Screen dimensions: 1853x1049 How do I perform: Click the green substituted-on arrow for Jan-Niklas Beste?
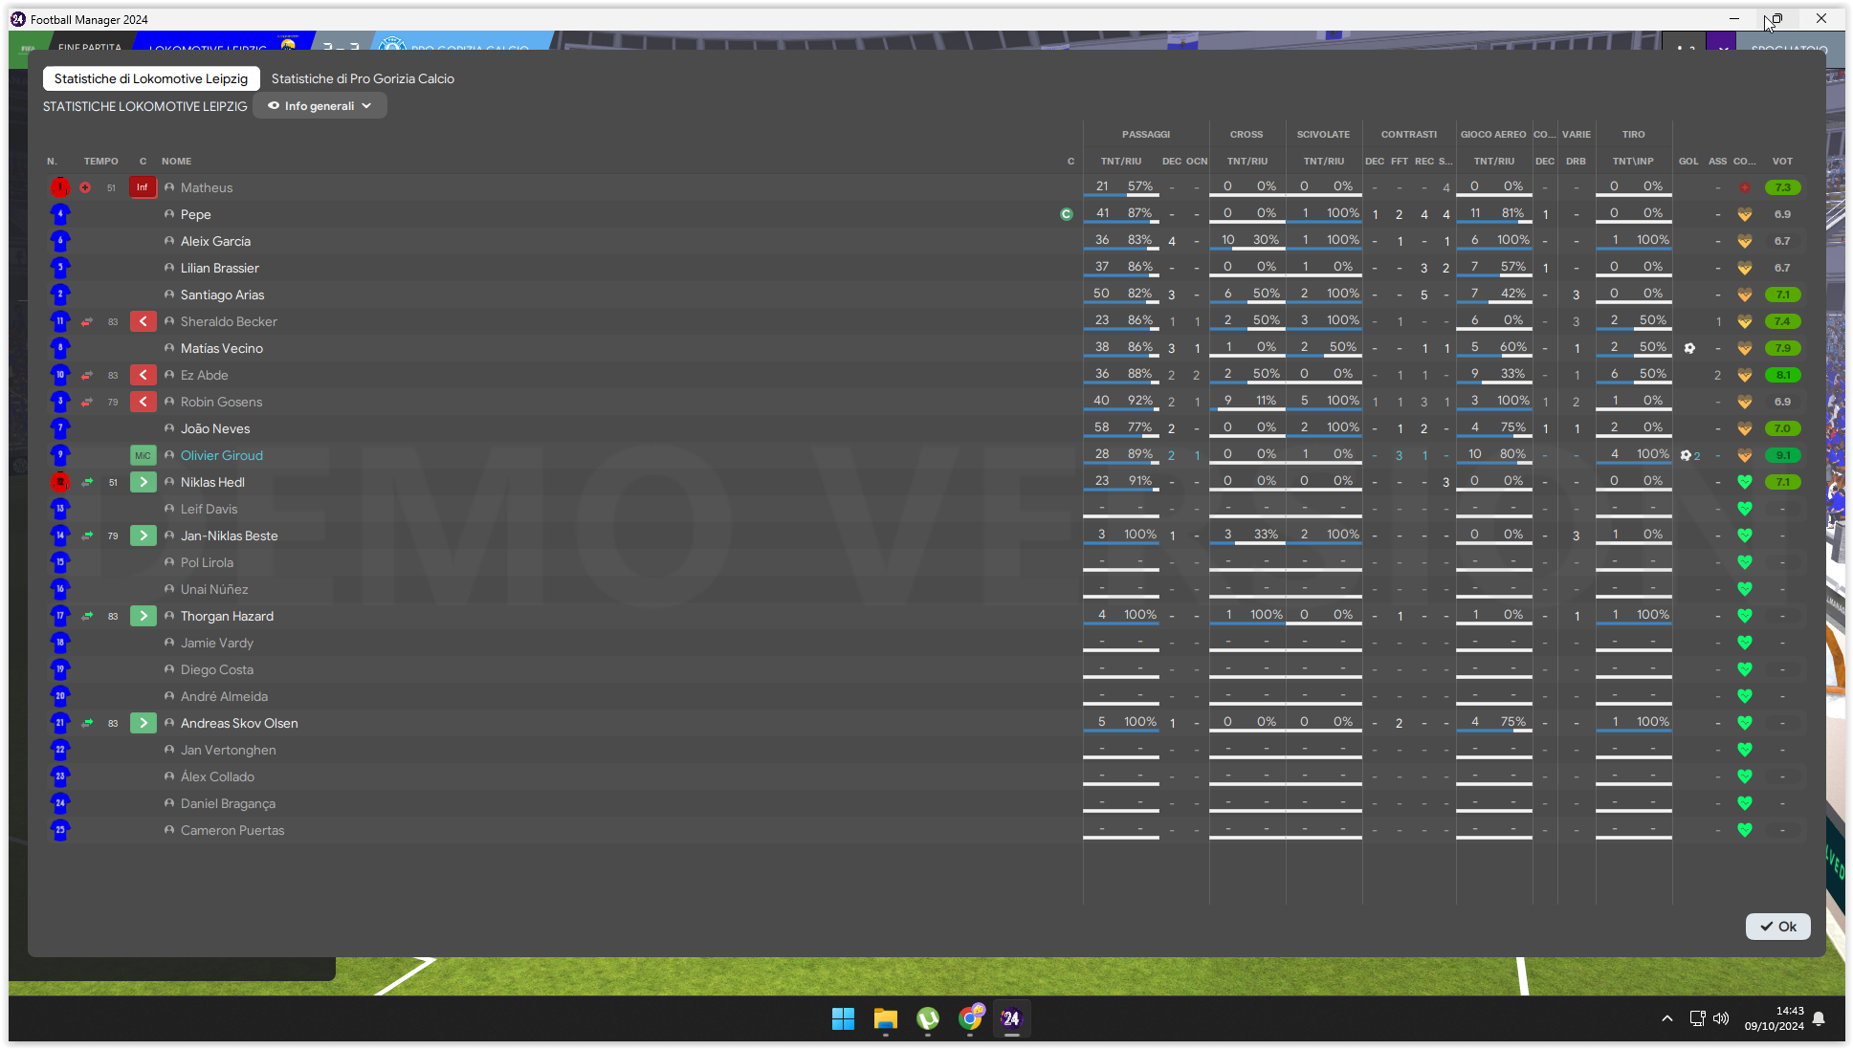(143, 535)
